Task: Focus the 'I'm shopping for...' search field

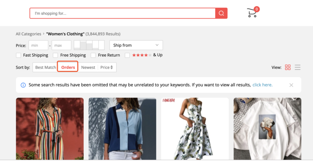Action: (122, 13)
